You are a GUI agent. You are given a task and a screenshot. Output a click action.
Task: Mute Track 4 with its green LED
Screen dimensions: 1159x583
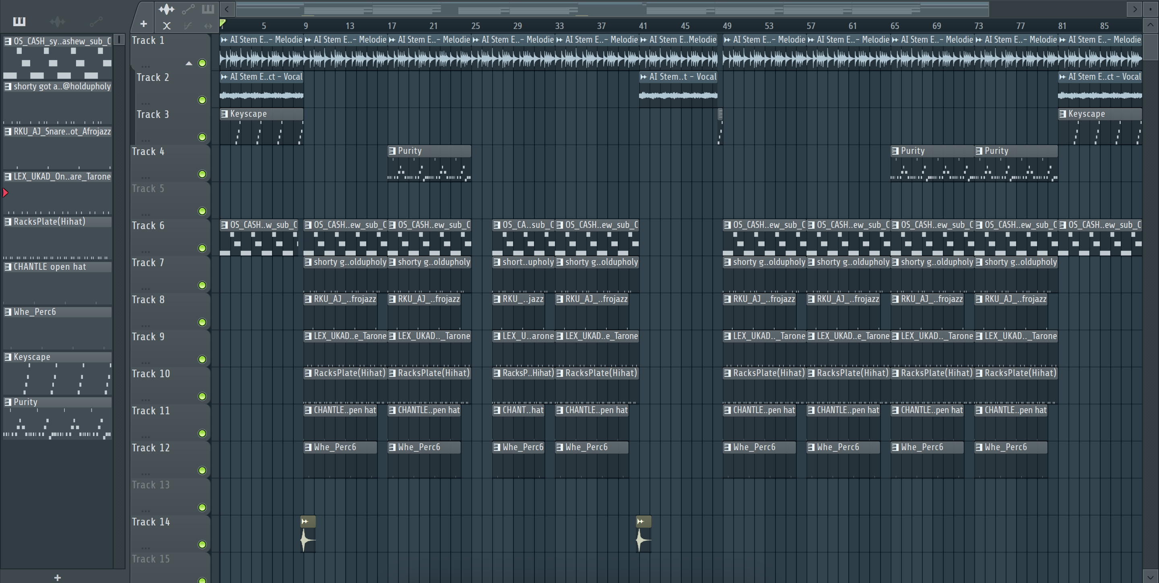coord(202,174)
